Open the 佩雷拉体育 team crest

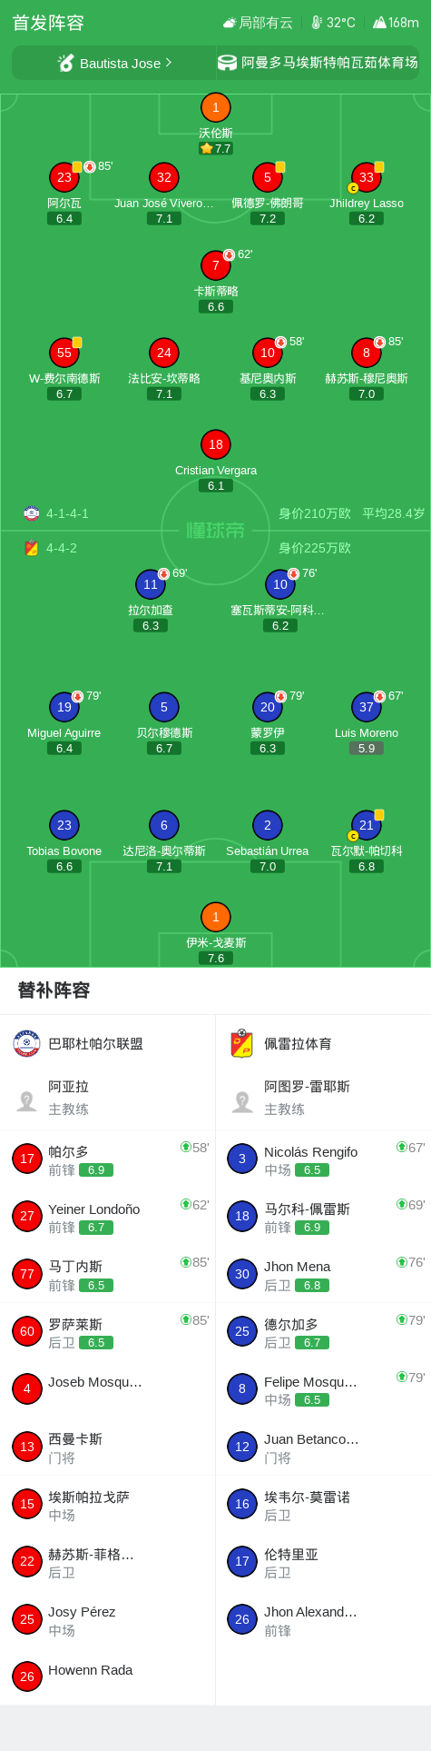tap(241, 1043)
